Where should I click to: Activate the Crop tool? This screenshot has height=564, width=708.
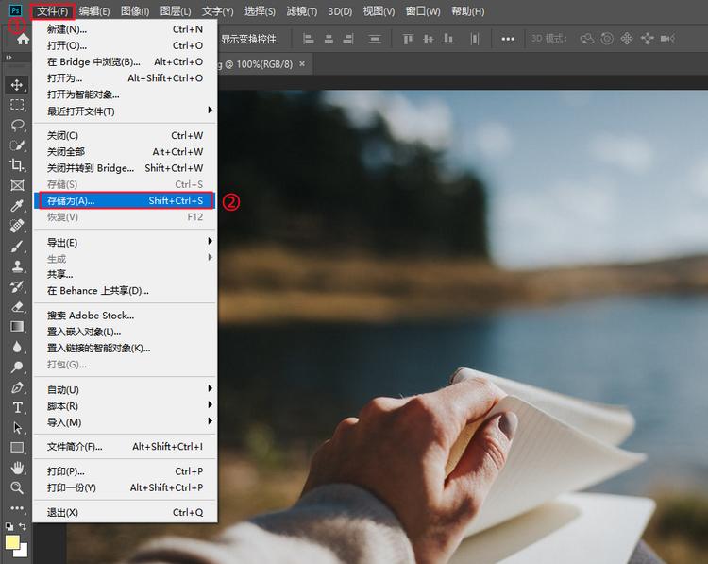point(17,165)
